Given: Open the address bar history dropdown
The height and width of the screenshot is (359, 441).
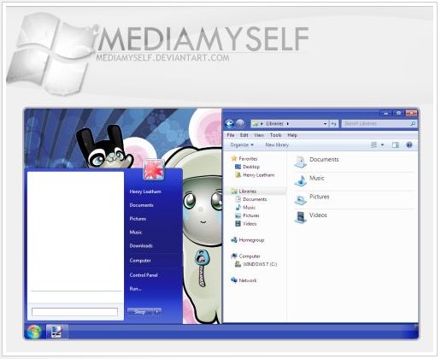Looking at the screenshot, I should (325, 124).
